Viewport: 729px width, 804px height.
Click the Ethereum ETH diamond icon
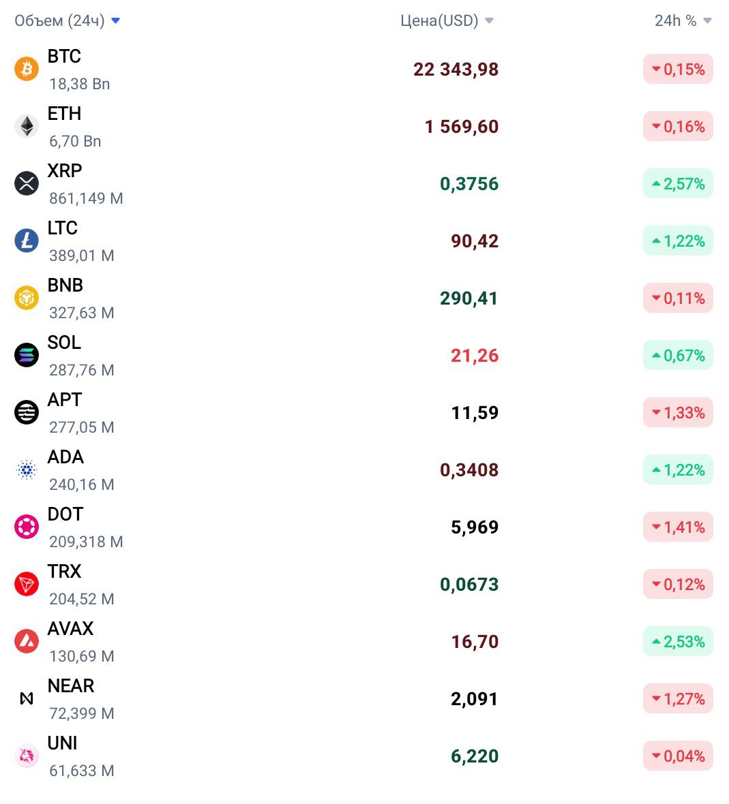coord(27,126)
